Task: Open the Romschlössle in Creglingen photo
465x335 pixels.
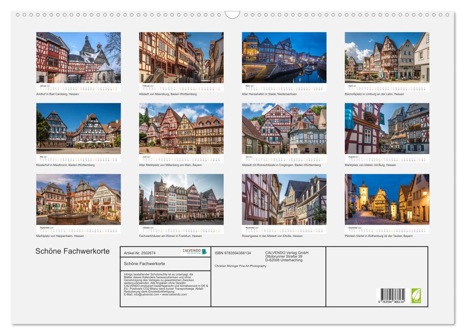Action: click(x=284, y=128)
